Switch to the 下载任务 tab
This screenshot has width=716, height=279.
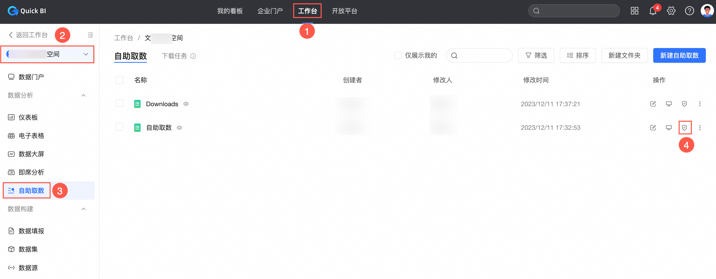pos(175,56)
